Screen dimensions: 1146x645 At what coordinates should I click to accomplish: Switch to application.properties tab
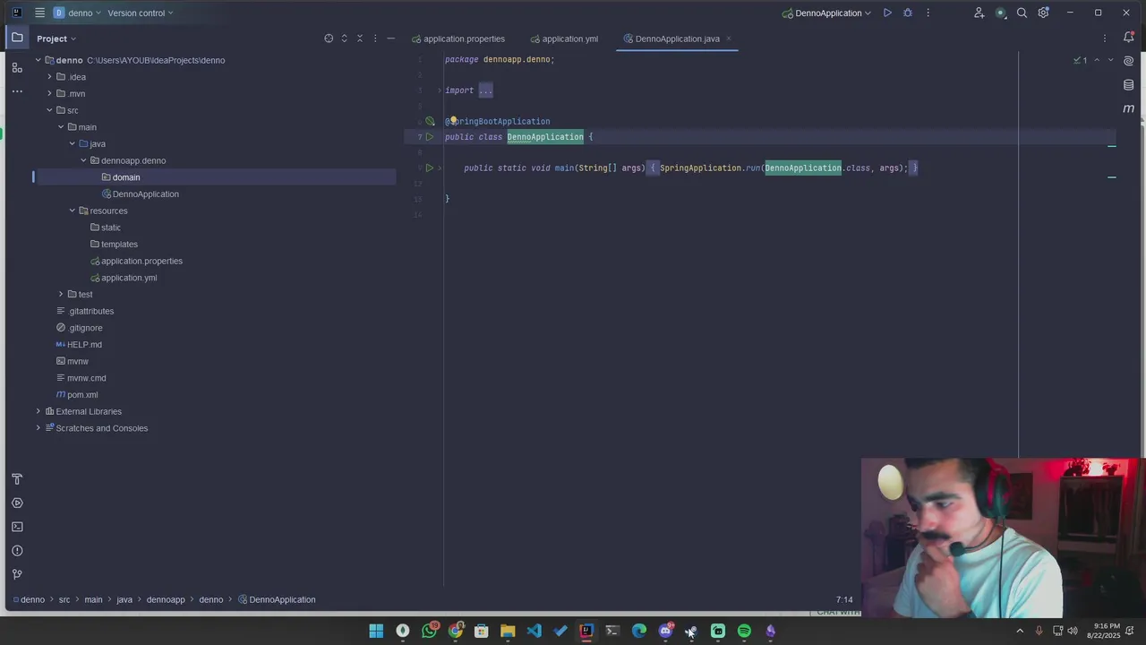(x=458, y=39)
